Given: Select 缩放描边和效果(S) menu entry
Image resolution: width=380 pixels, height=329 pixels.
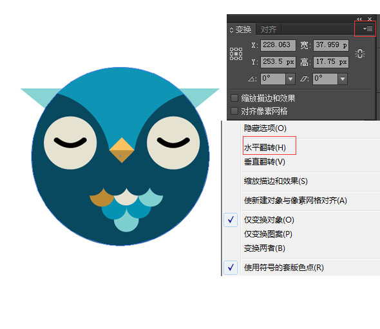Looking at the screenshot, I should 276,181.
